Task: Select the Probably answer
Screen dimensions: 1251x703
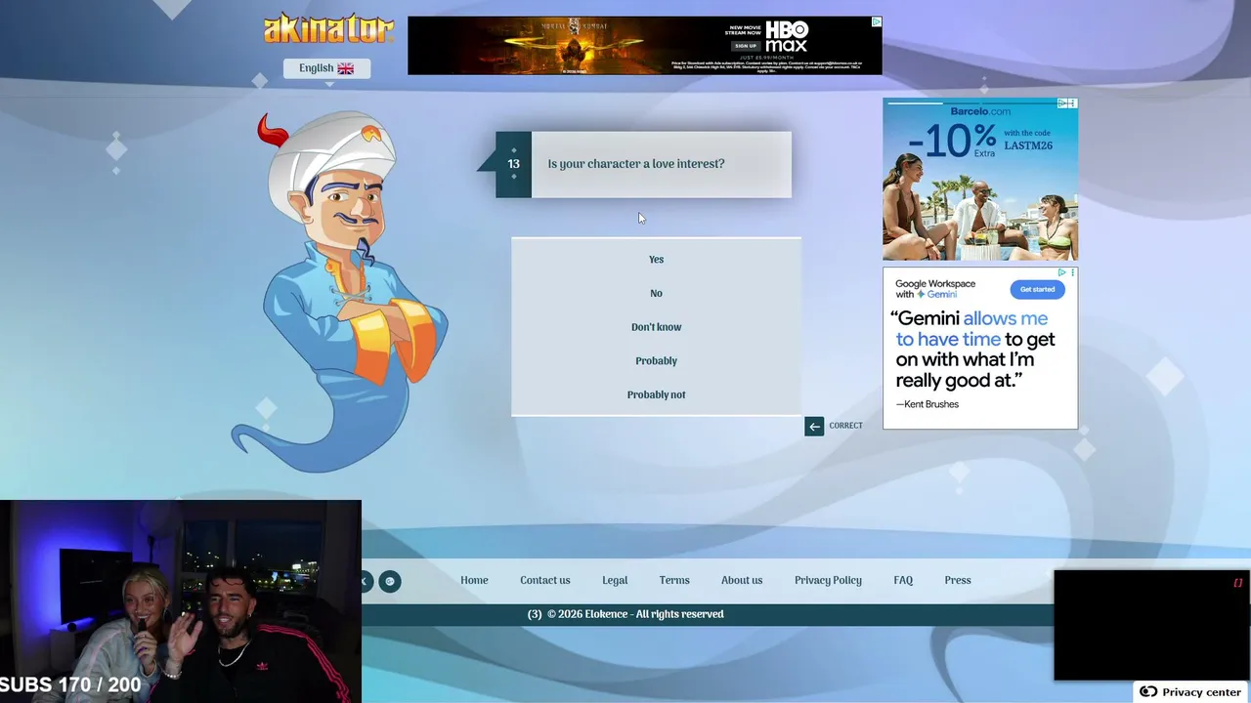Action: coord(656,361)
